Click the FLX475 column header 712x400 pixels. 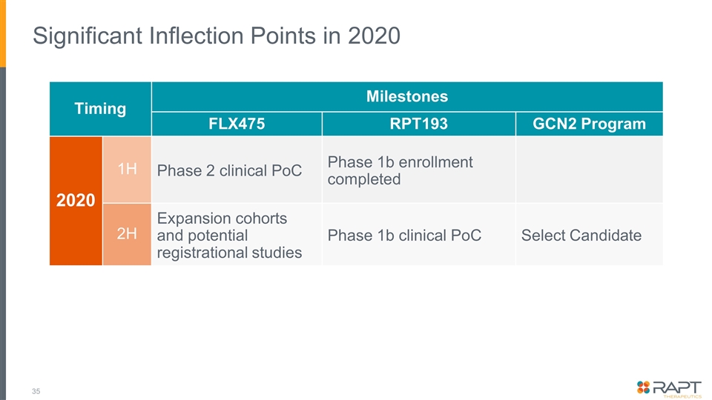[x=237, y=124]
